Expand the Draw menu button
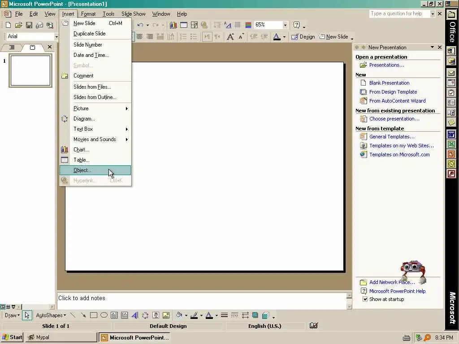459x344 pixels. click(12, 315)
